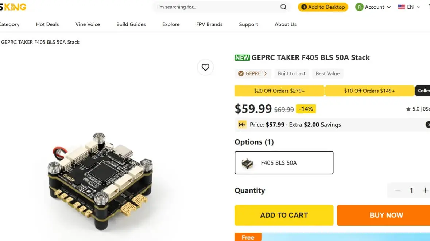Select the F405 BLS 50A option
The image size is (430, 241).
(x=284, y=163)
